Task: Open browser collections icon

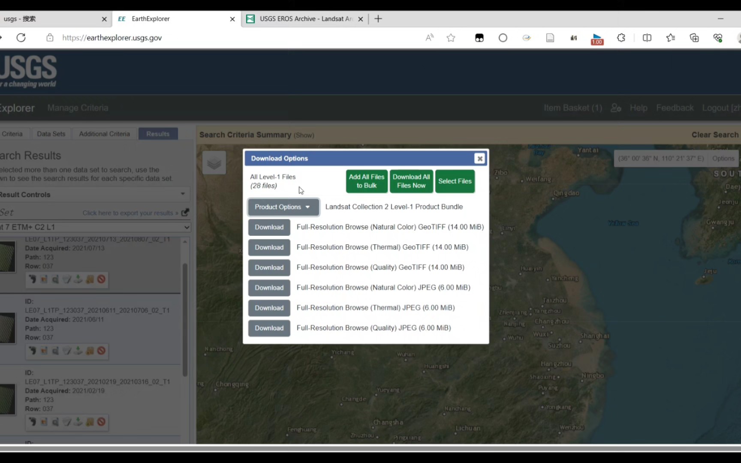Action: click(694, 38)
